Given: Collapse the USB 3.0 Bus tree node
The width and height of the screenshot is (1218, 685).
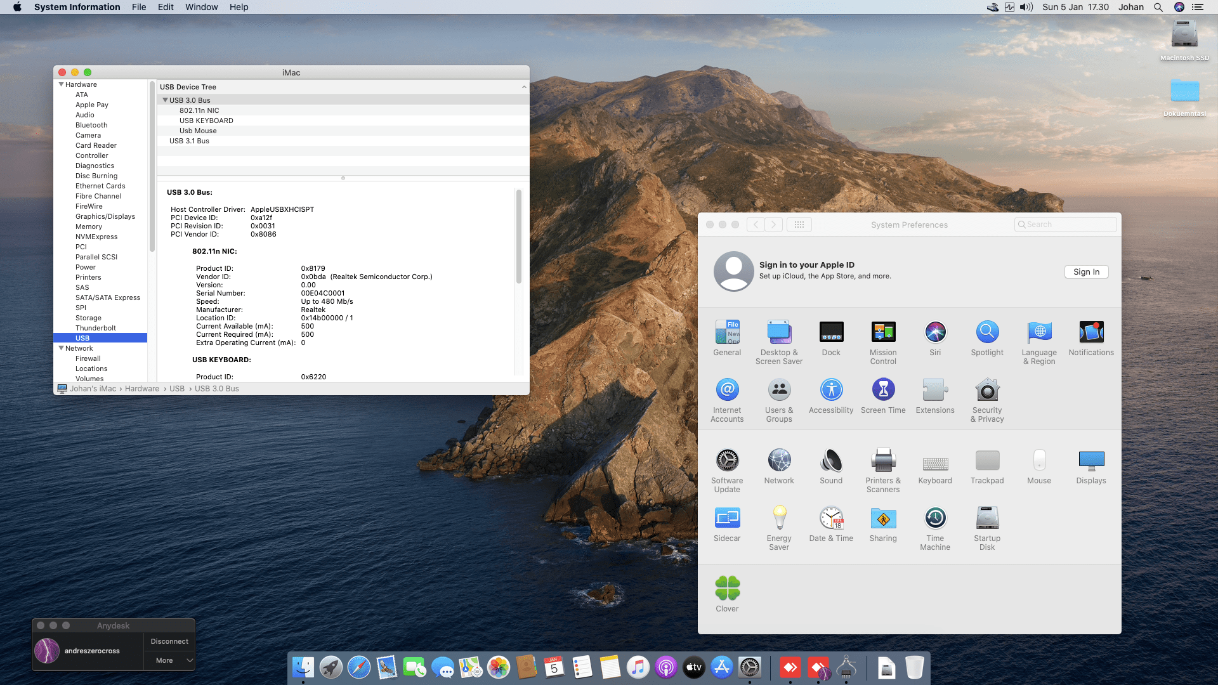Looking at the screenshot, I should (x=165, y=100).
